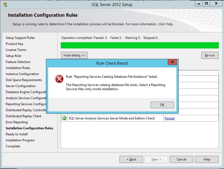224x169 pixels.
Task: Select Distributed Replay Client step
Action: click(x=24, y=116)
